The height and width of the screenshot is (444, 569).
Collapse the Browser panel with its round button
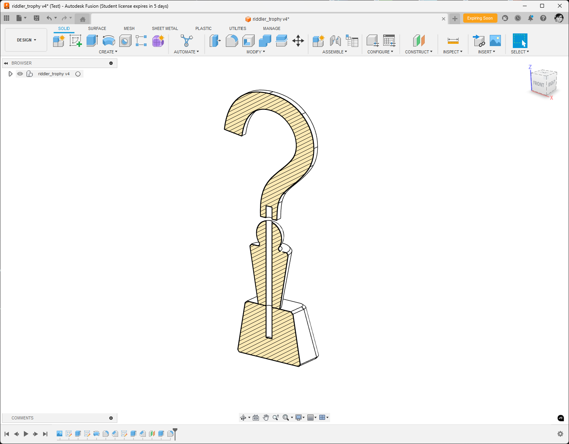tap(111, 63)
